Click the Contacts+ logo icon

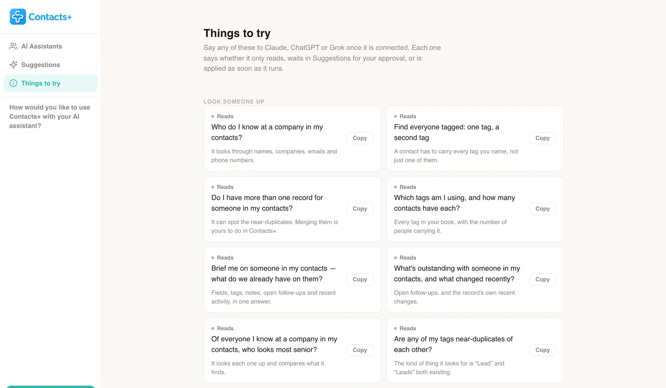pos(18,17)
